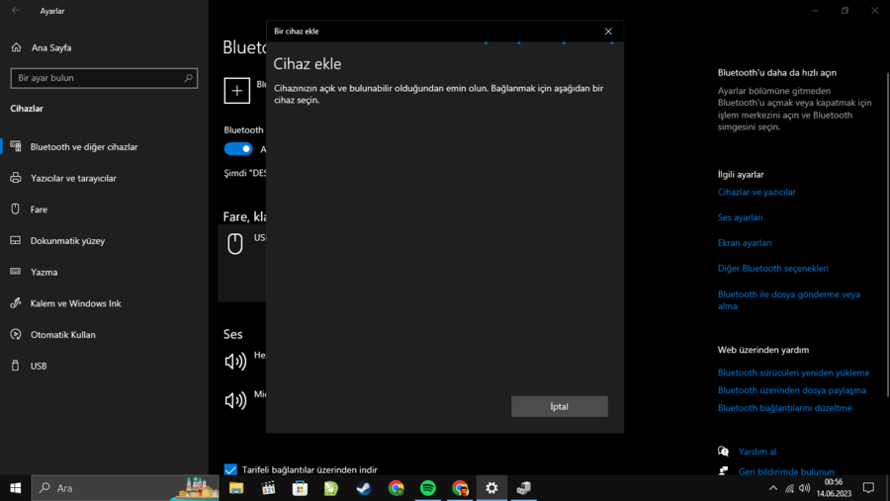The height and width of the screenshot is (501, 890).
Task: Click the plus icon to add Bluetooth device
Action: tap(236, 91)
